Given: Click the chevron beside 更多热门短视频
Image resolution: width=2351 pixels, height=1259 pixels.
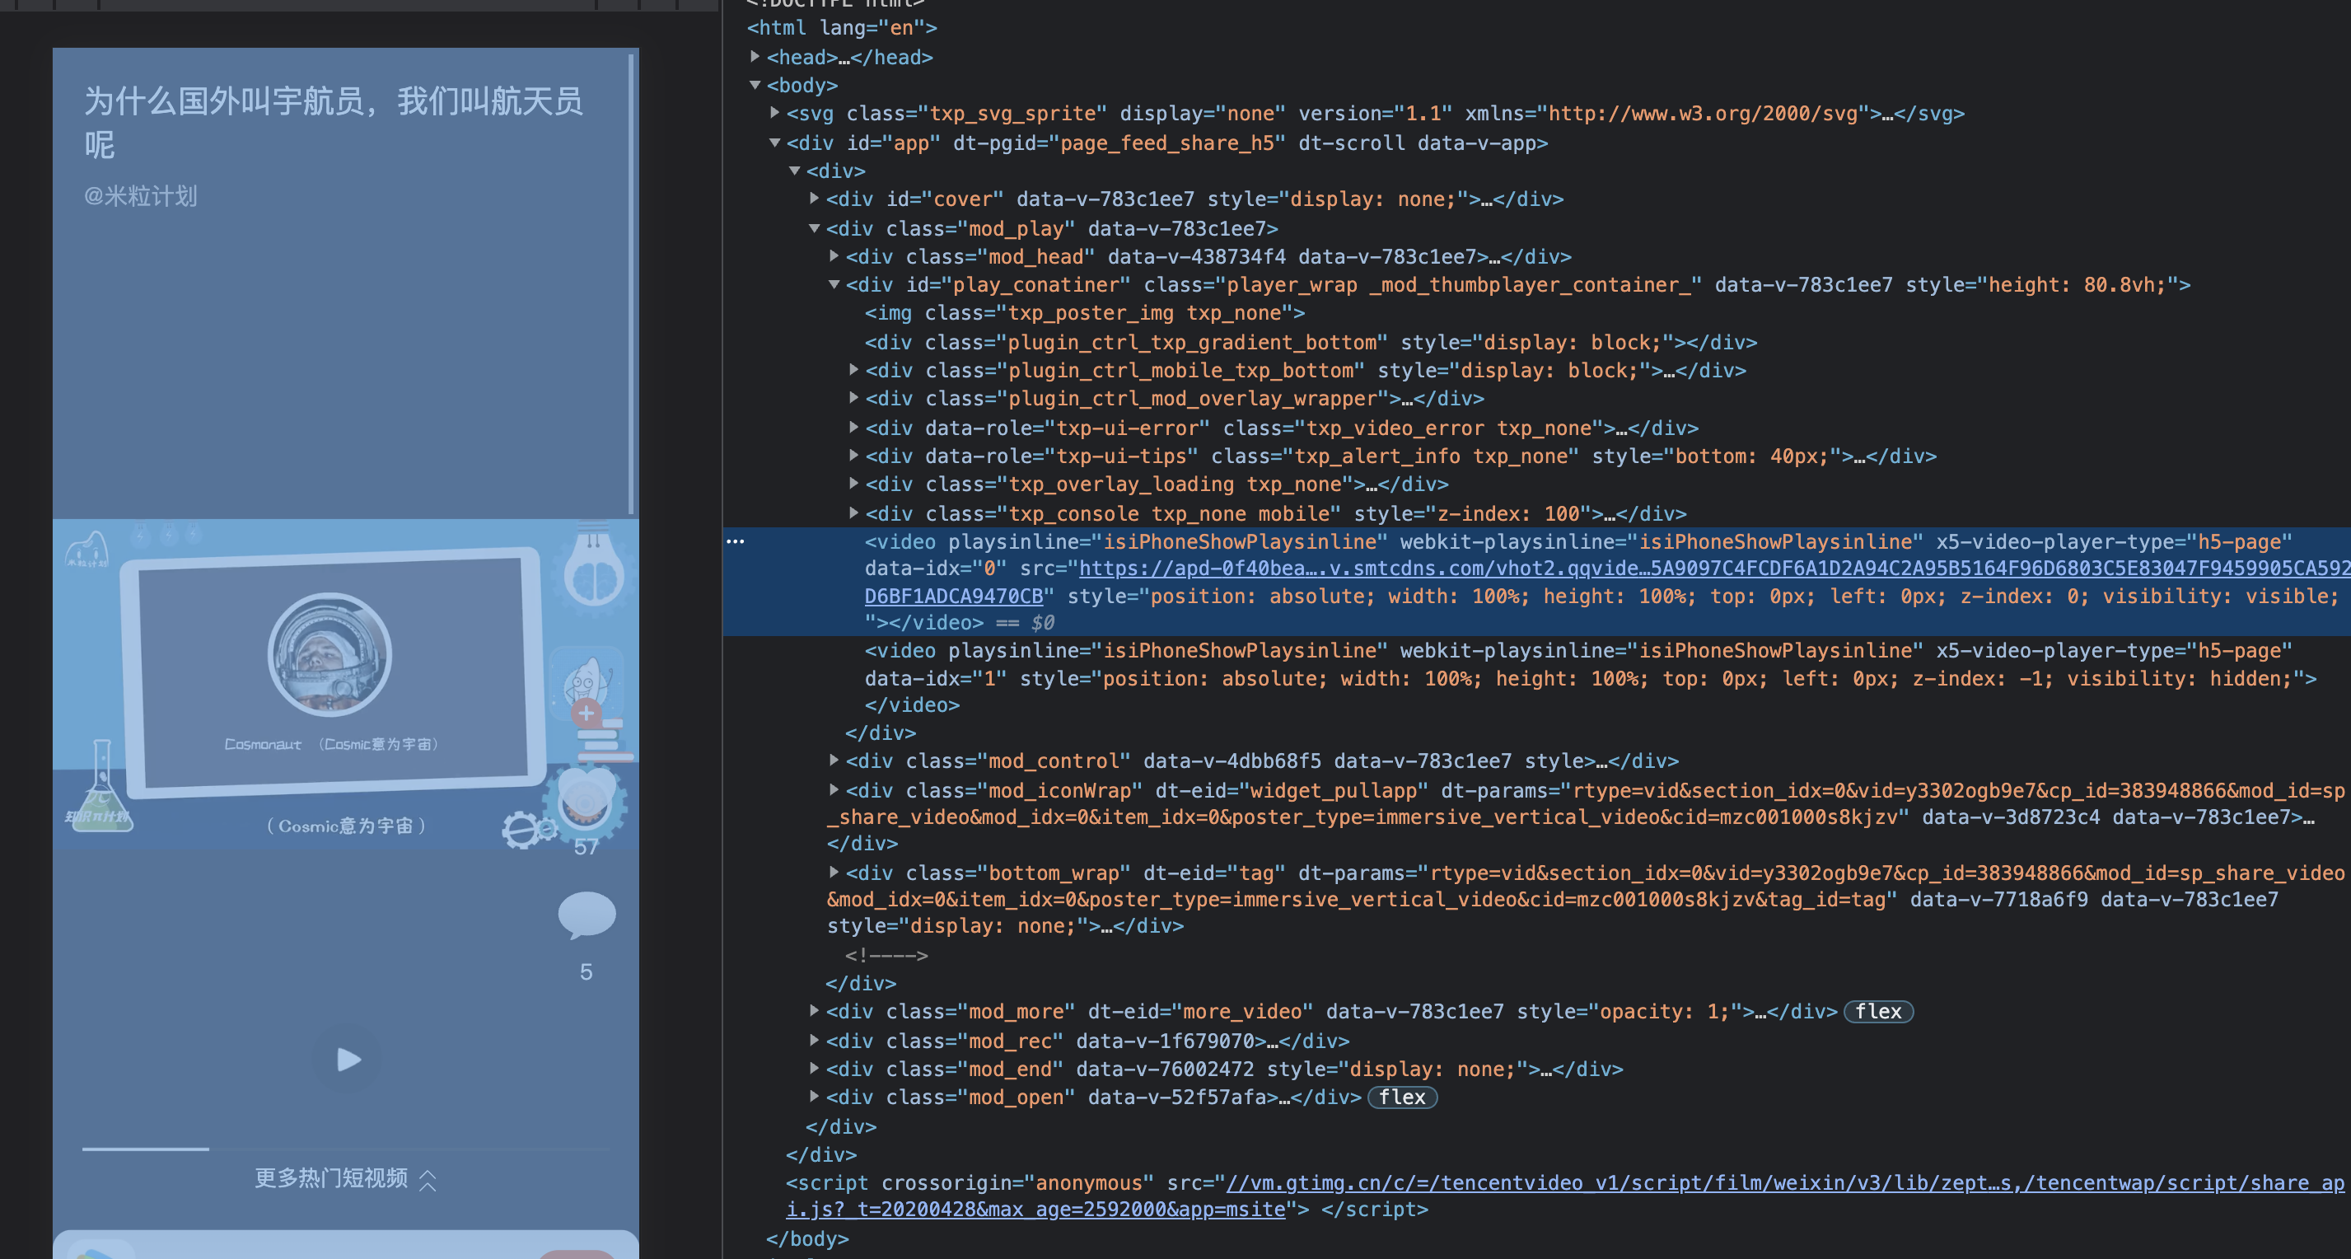Looking at the screenshot, I should pyautogui.click(x=428, y=1181).
